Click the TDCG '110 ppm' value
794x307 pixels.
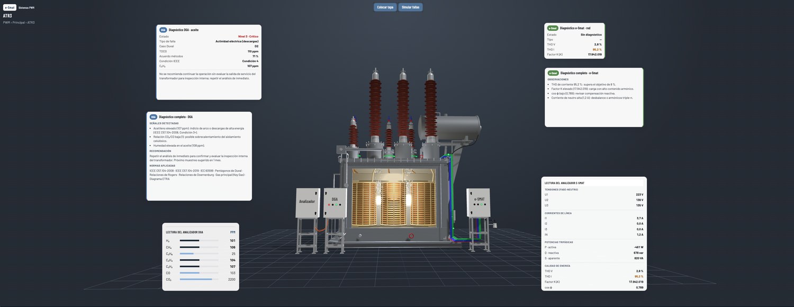(x=253, y=51)
